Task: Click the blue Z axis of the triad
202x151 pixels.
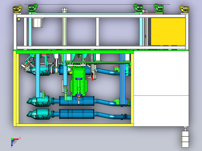Action: (x=12, y=143)
